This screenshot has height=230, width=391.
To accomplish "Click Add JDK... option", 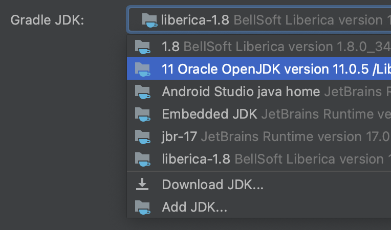I will (259, 207).
